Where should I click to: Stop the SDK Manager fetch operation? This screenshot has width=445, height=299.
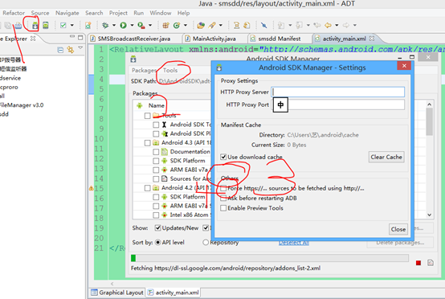coord(418,263)
